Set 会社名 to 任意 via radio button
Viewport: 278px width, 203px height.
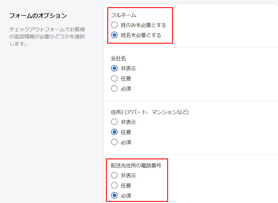114,78
